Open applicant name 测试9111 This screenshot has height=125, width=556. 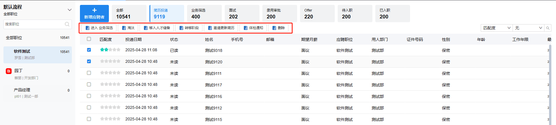click(x=213, y=73)
